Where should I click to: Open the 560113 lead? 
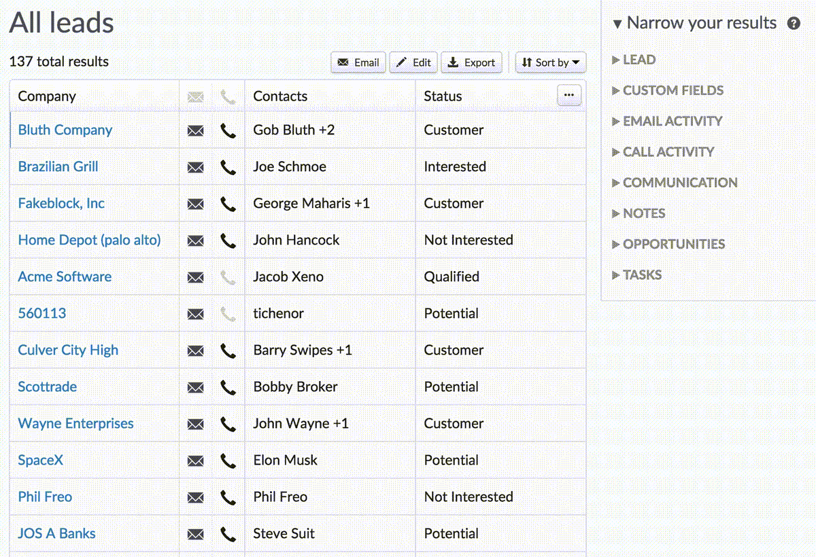click(x=42, y=313)
